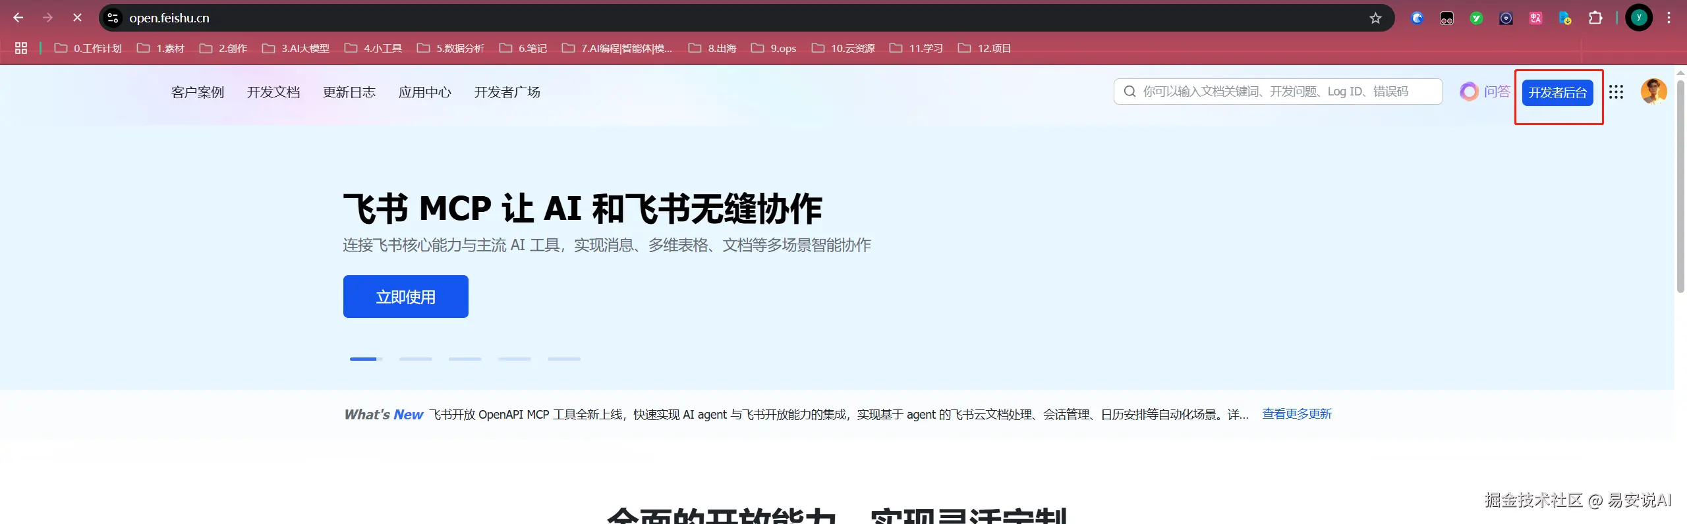Open the black Tampermonkey extension icon
Screen dimensions: 1687x524
coord(1446,18)
